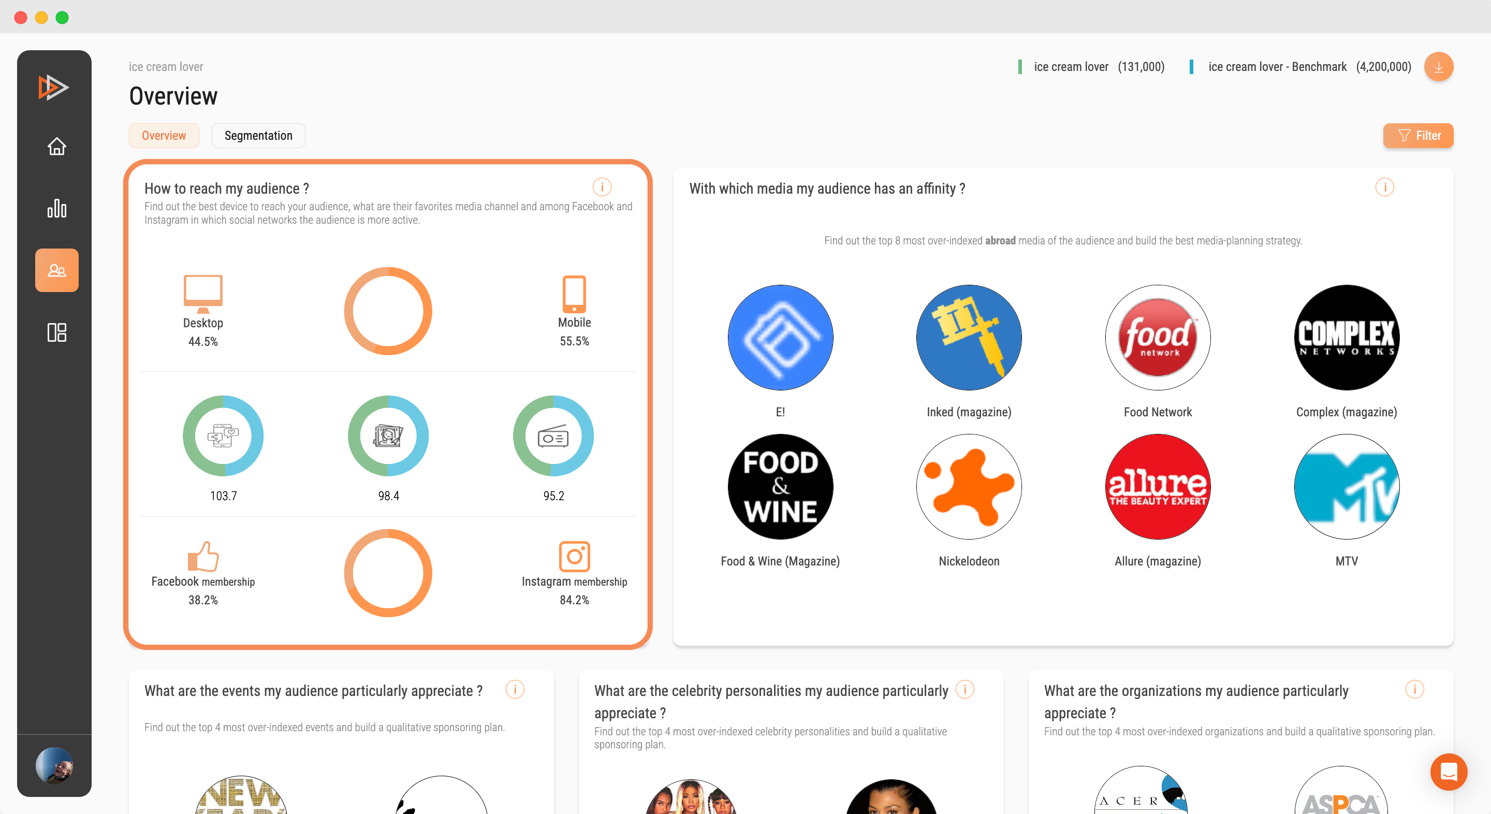1491x814 pixels.
Task: Switch to the Segmentation tab
Action: pyautogui.click(x=257, y=135)
